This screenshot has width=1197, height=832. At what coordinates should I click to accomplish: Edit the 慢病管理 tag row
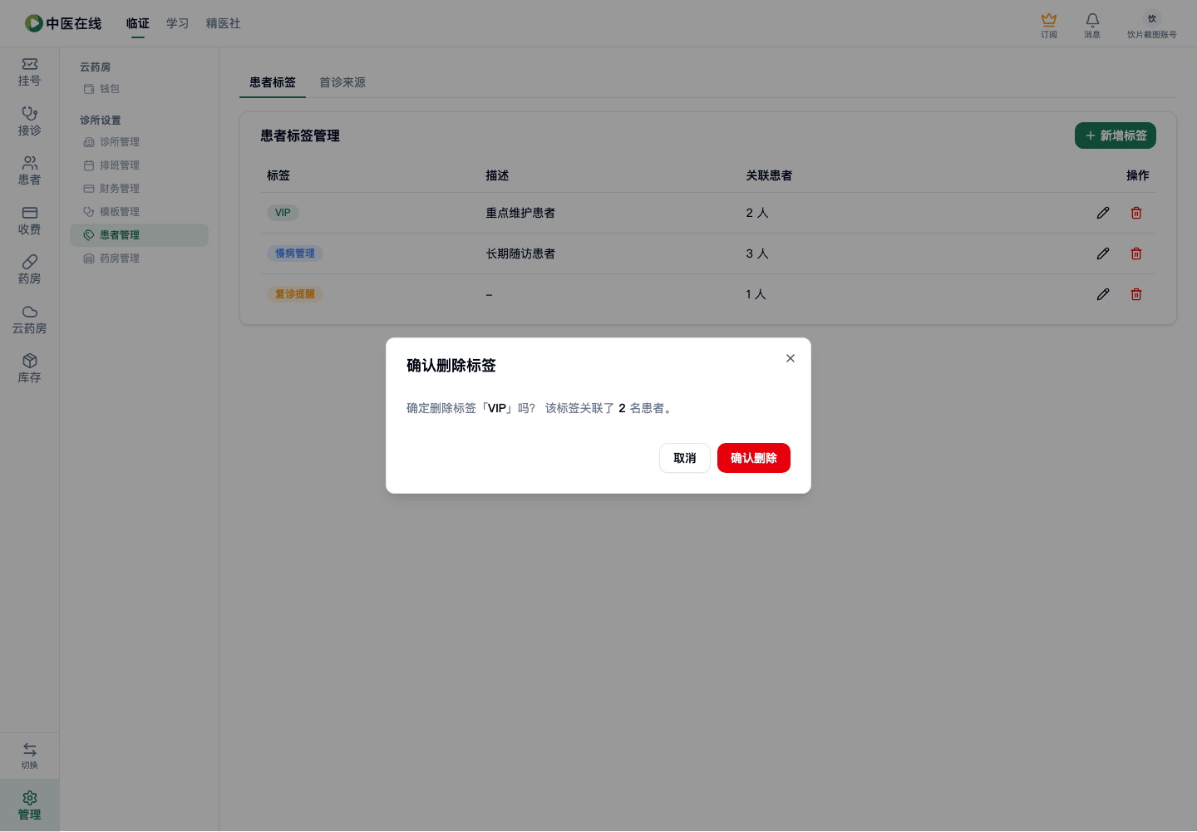(x=1103, y=254)
